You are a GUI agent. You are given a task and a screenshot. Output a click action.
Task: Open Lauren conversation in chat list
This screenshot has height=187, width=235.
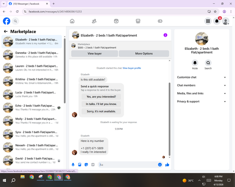(x=31, y=68)
